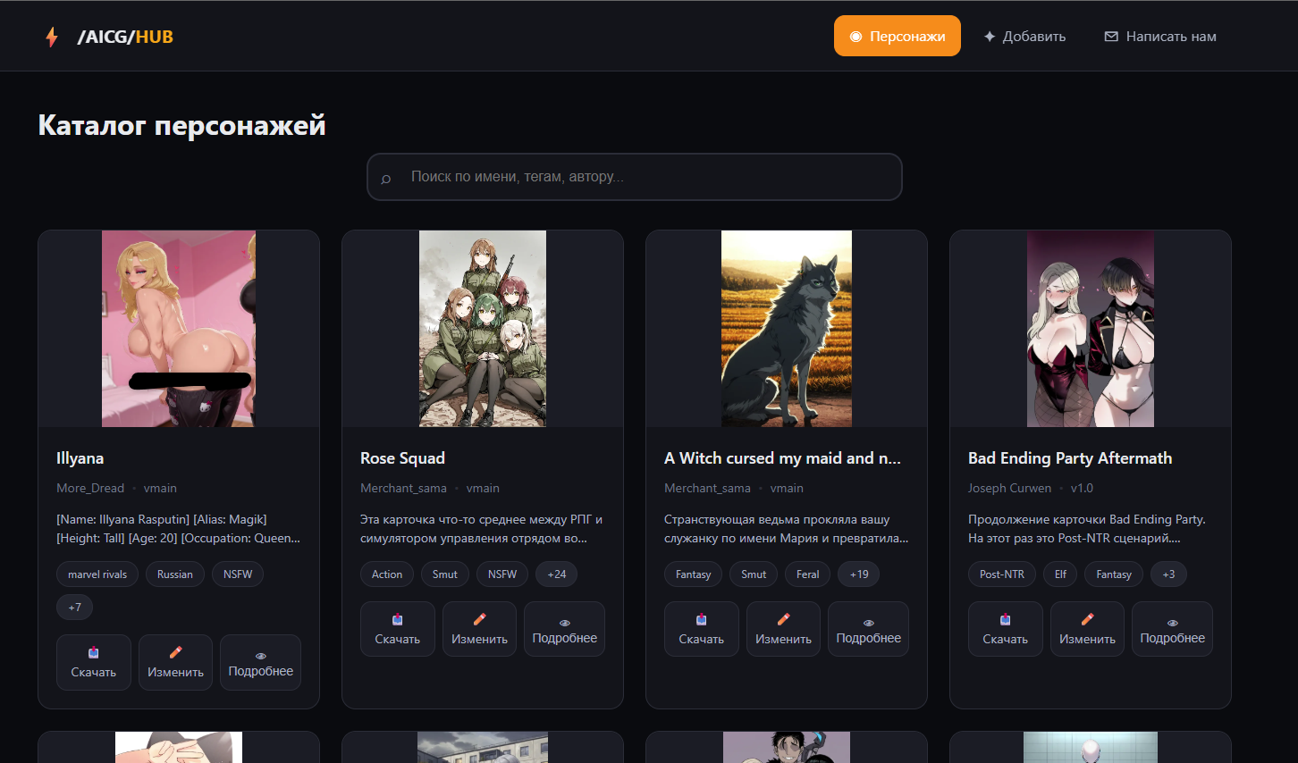The image size is (1298, 763).
Task: Click the 'Странствующая ведьма прокляла' description
Action: coord(787,529)
